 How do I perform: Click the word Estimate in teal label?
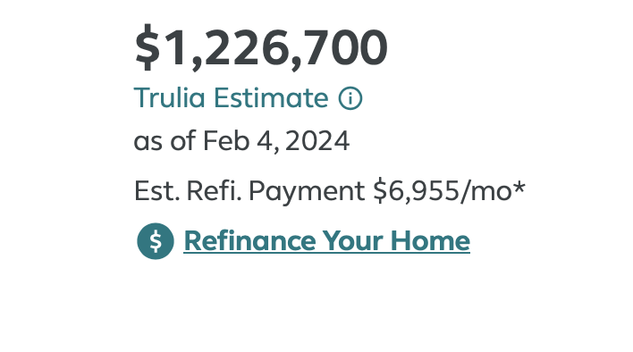point(271,98)
